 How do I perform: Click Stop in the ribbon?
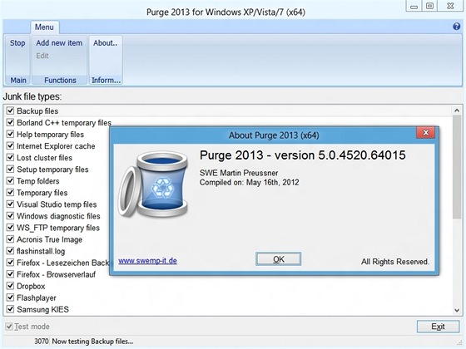click(x=17, y=43)
